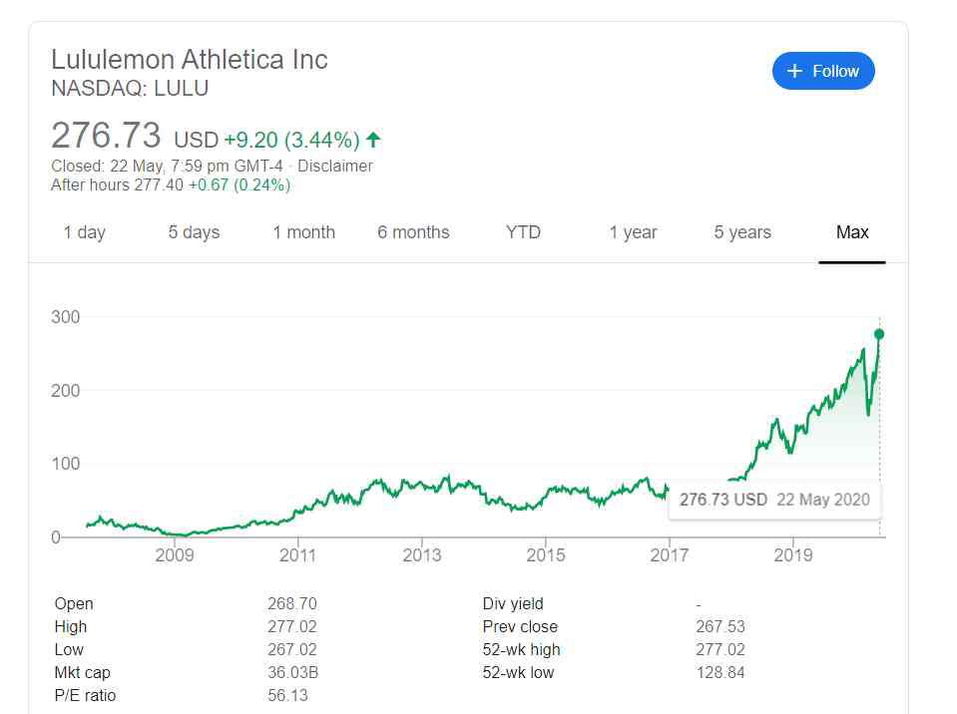Click the 2019 label on the x-axis
Image resolution: width=957 pixels, height=714 pixels.
792,554
